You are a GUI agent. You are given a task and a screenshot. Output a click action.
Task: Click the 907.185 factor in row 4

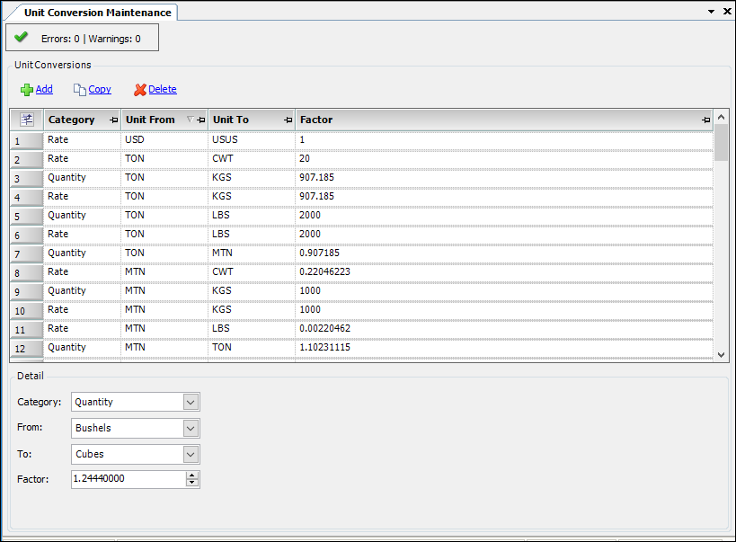point(504,196)
